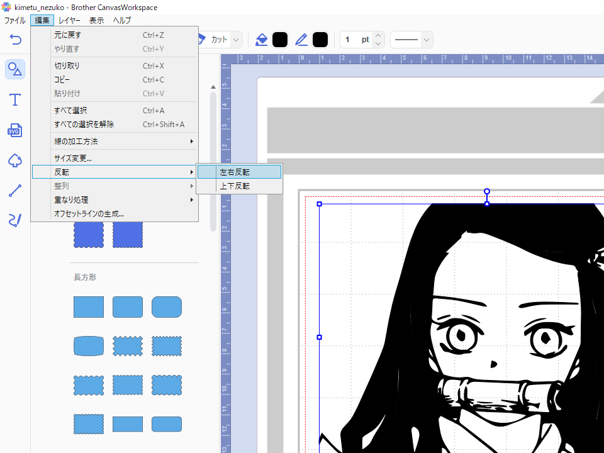
Task: Open the レイヤー menu
Action: (69, 20)
